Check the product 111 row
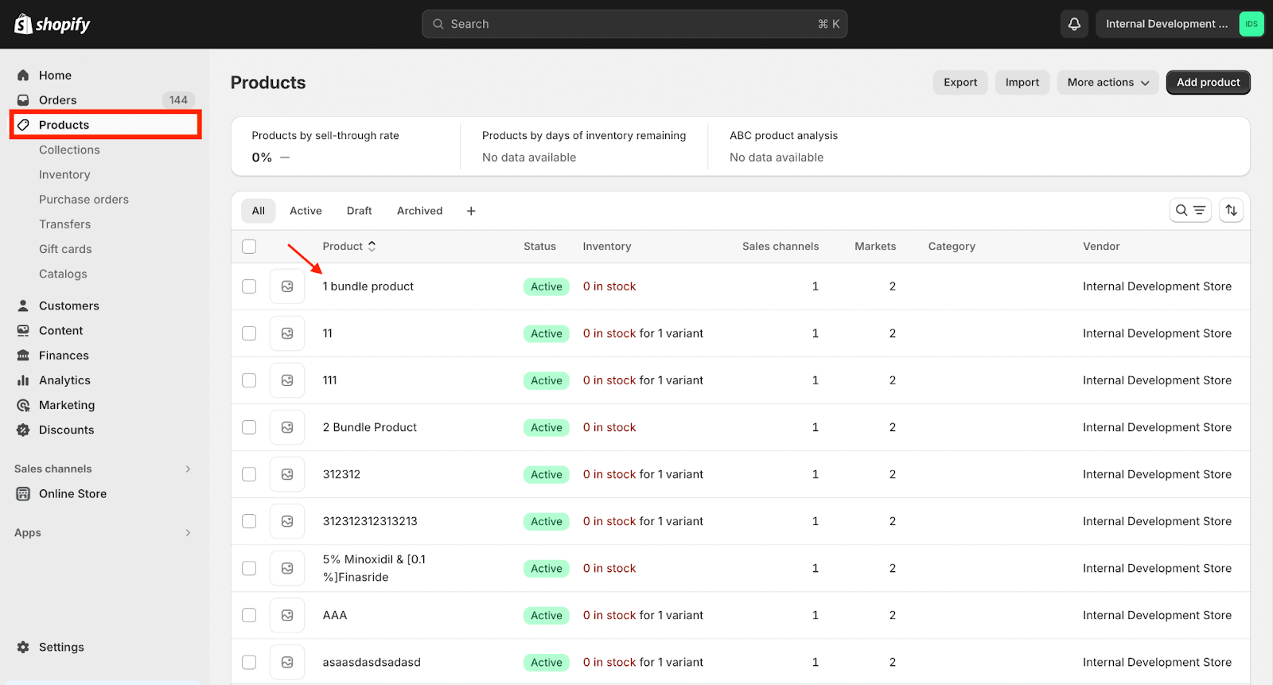The image size is (1273, 685). click(249, 380)
